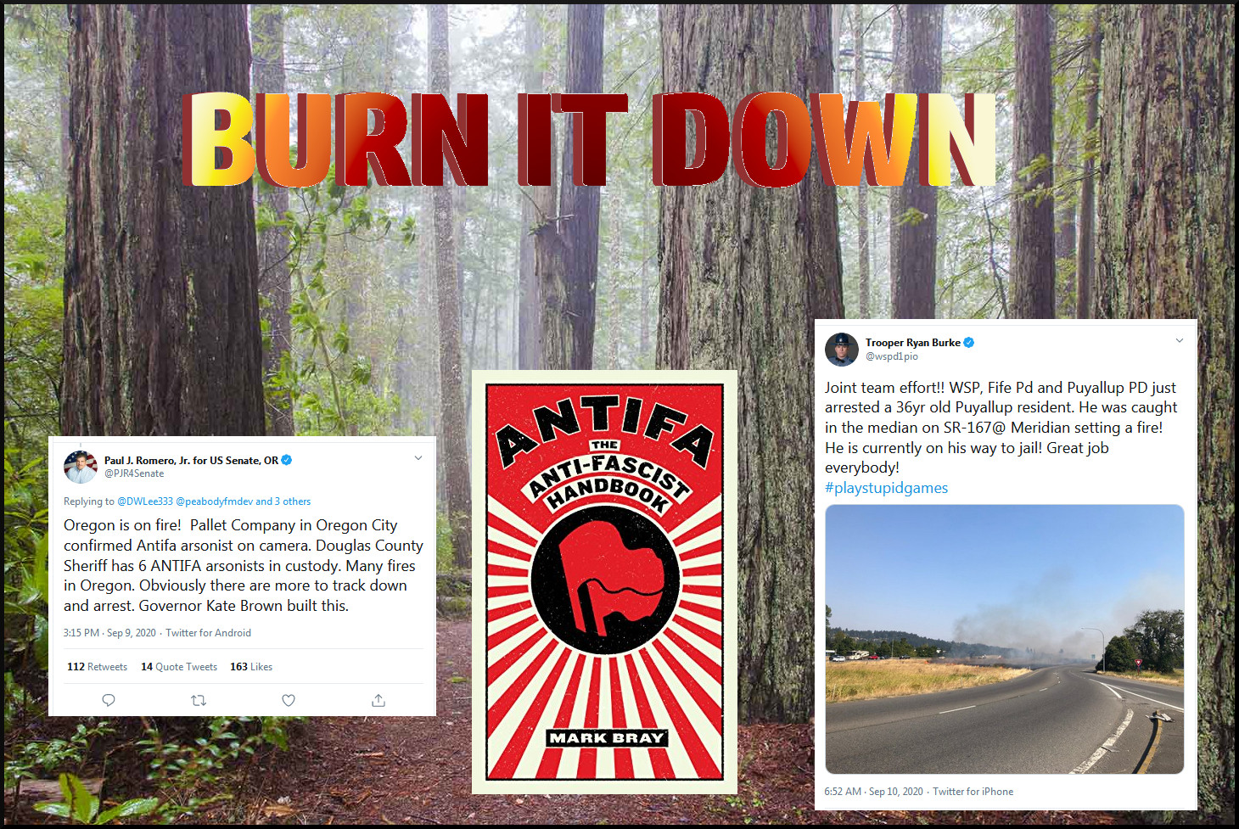Viewport: 1239px width, 829px height.
Task: Click Paul J. Romero's verified badge
Action: (x=287, y=460)
